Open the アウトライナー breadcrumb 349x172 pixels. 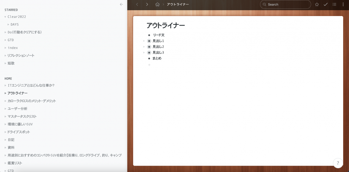pos(178,4)
